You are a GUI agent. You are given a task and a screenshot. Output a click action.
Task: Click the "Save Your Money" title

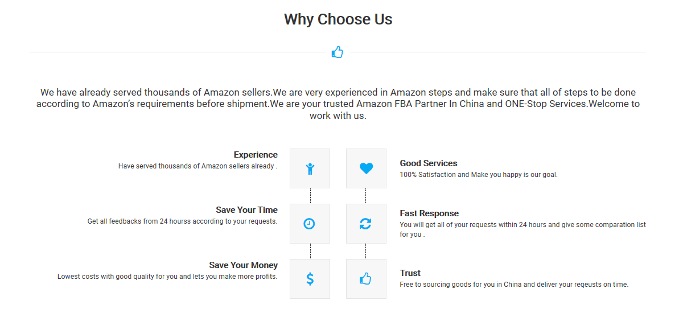[x=244, y=265]
